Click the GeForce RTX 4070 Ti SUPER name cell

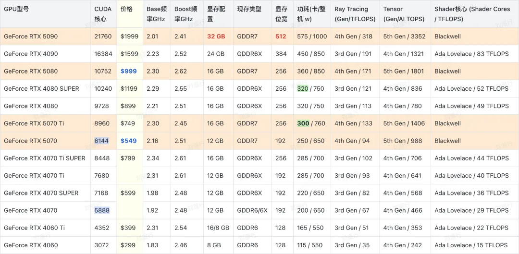45,158
